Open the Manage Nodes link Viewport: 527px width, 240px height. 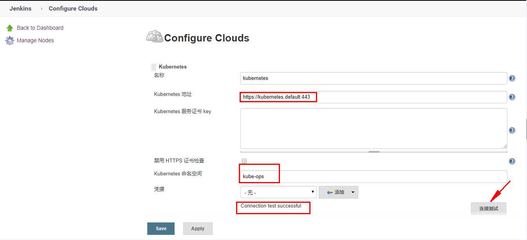click(35, 40)
